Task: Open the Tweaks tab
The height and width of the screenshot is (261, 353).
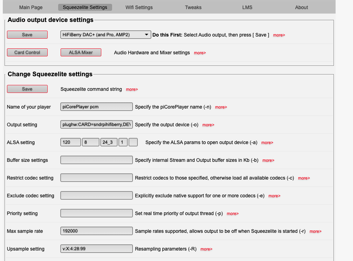Action: (193, 7)
